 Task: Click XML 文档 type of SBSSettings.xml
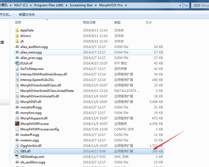pos(121,157)
